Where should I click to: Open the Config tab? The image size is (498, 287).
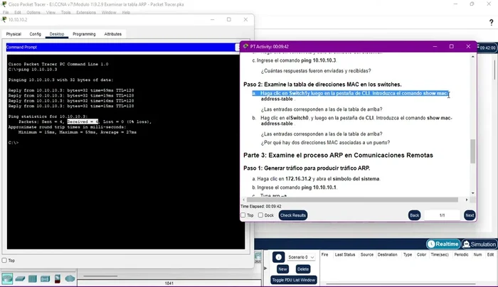[x=36, y=34]
